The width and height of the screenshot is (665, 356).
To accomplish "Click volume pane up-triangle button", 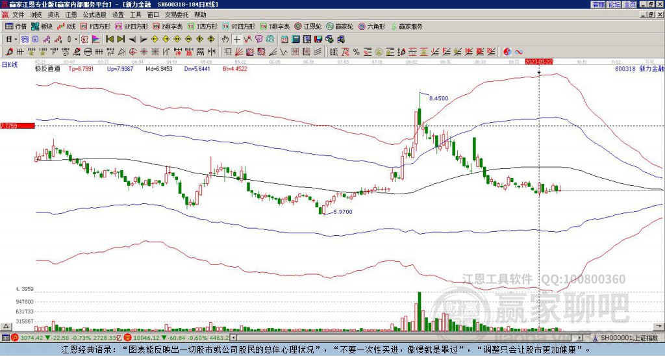I will coord(6,326).
